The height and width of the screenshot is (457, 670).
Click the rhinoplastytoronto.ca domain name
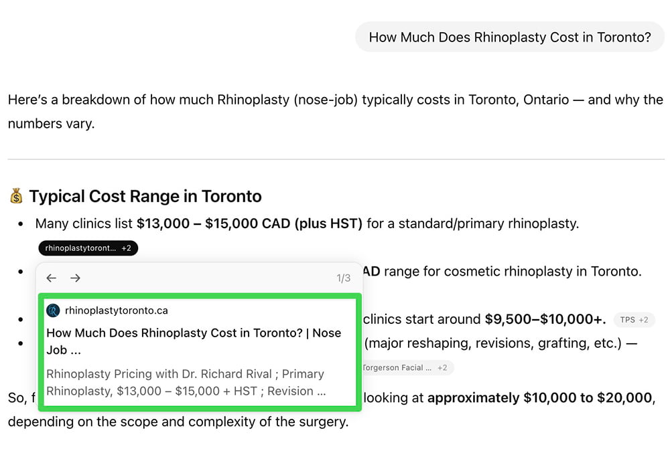[117, 310]
